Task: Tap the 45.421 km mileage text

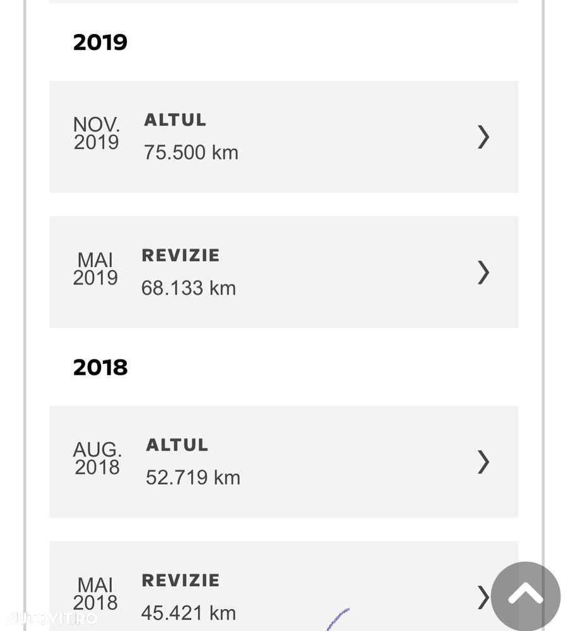Action: (x=188, y=613)
